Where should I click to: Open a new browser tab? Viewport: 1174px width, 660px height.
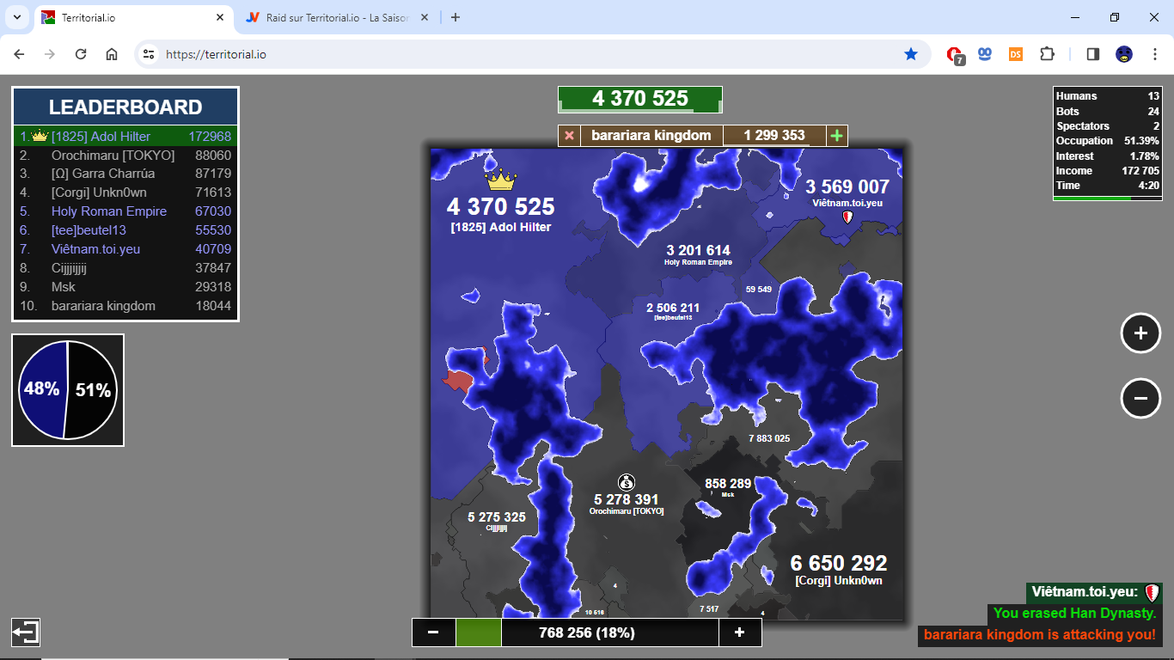pyautogui.click(x=456, y=17)
